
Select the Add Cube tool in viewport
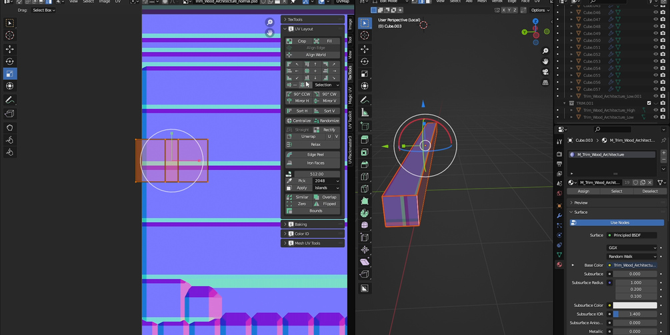tap(365, 126)
